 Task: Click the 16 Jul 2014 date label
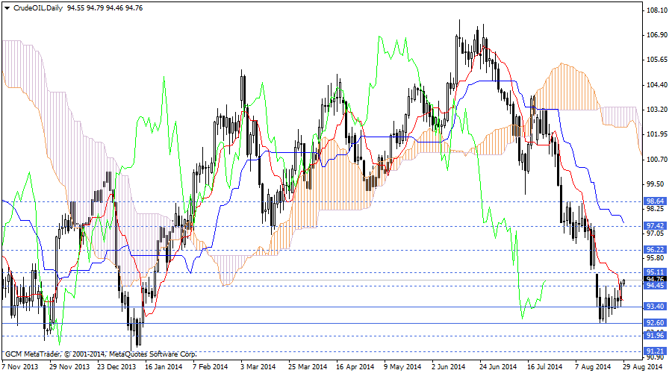pyautogui.click(x=544, y=366)
